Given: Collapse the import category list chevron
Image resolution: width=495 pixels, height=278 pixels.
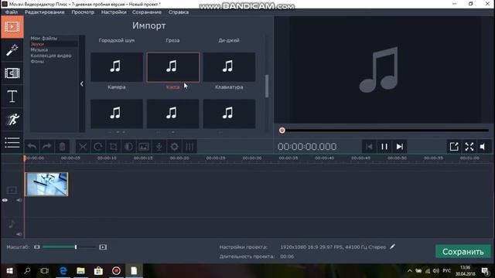Looking at the screenshot, I should 82,84.
